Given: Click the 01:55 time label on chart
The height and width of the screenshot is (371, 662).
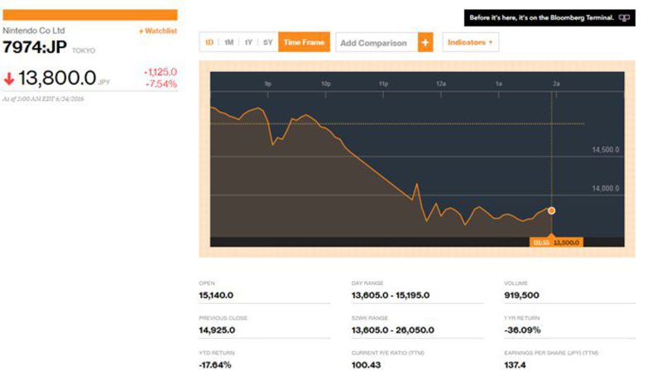Looking at the screenshot, I should [540, 242].
